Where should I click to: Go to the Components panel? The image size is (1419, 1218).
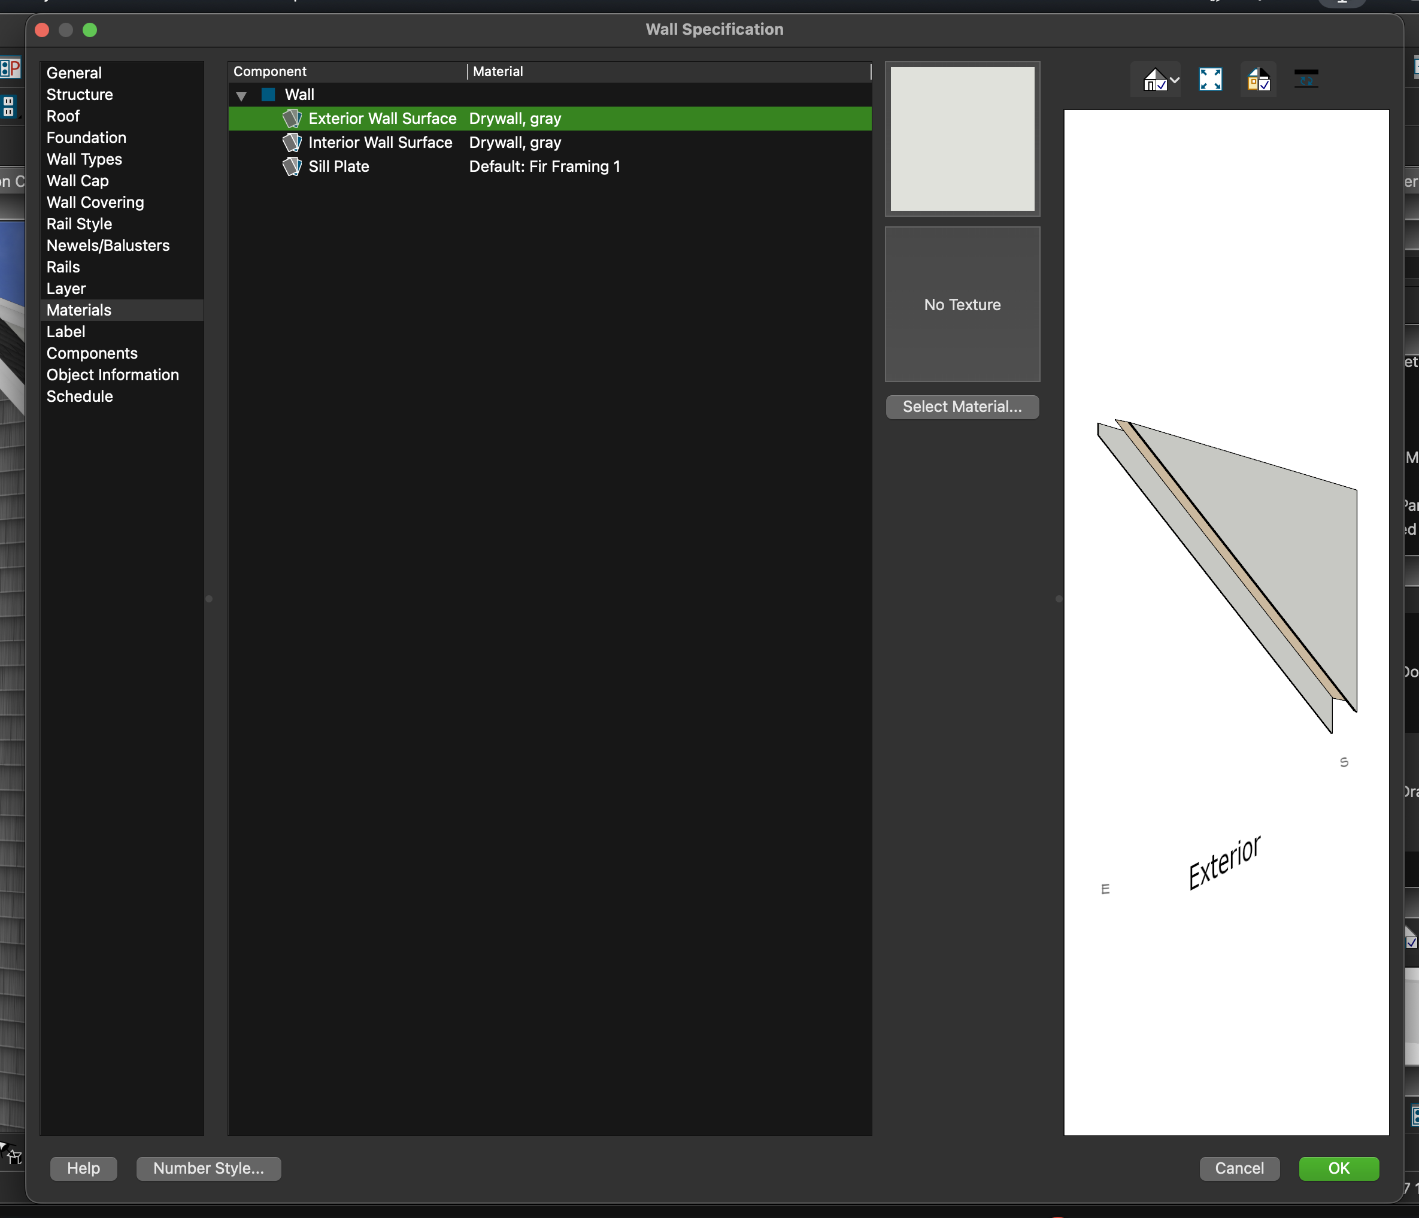tap(92, 353)
